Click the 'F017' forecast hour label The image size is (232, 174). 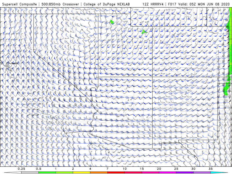click(x=172, y=4)
